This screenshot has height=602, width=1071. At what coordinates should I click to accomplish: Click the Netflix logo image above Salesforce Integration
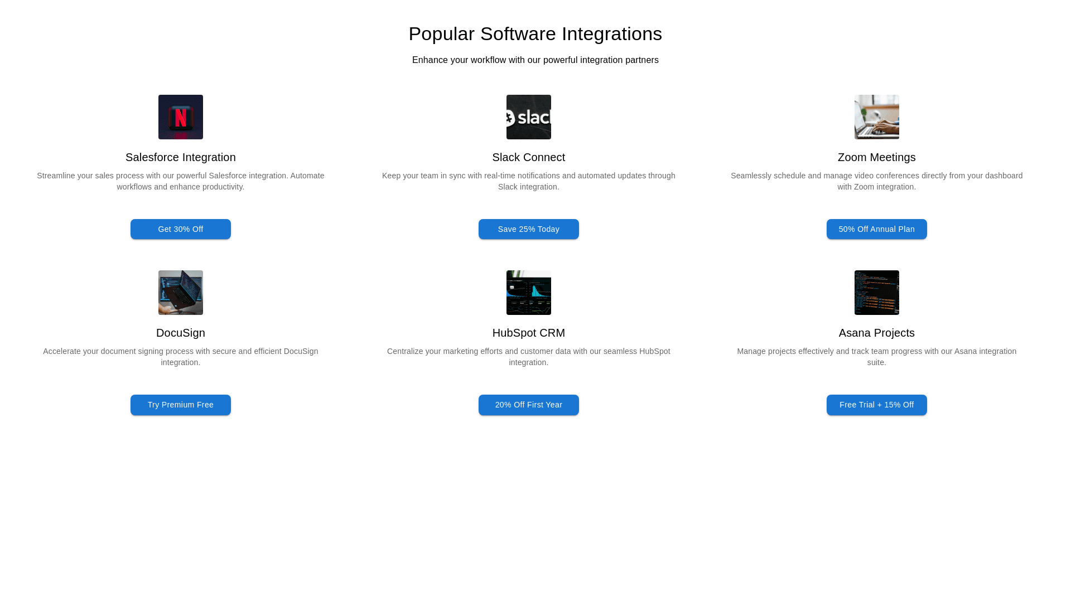[x=180, y=117]
